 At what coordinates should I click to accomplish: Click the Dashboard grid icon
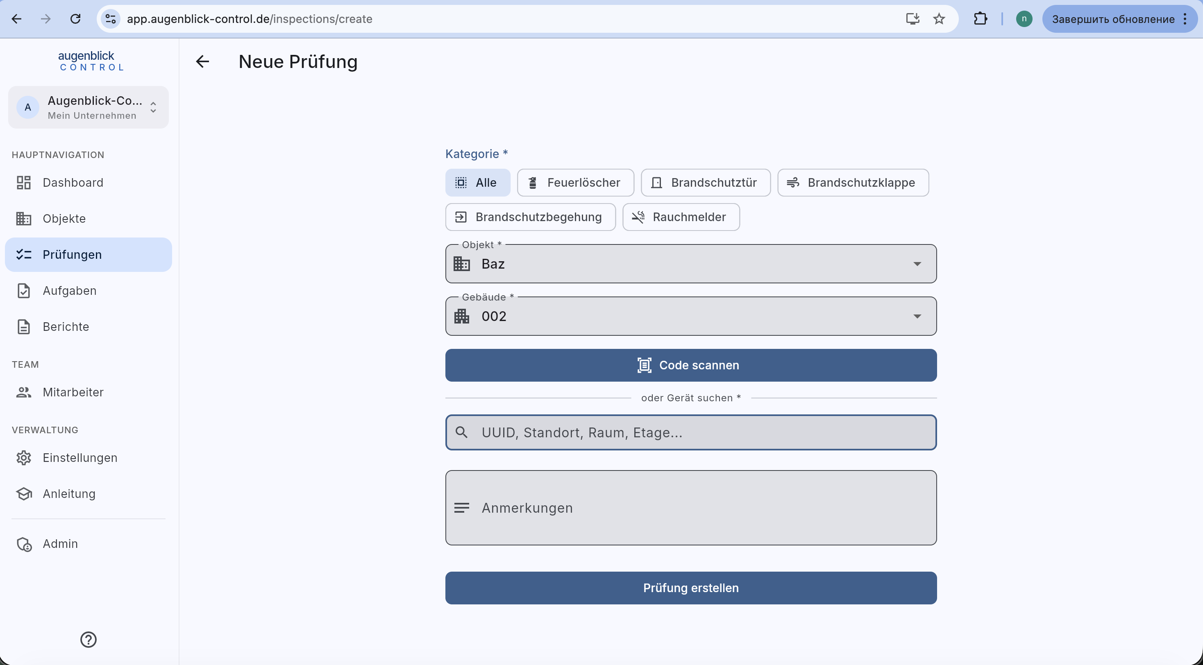[x=24, y=183]
